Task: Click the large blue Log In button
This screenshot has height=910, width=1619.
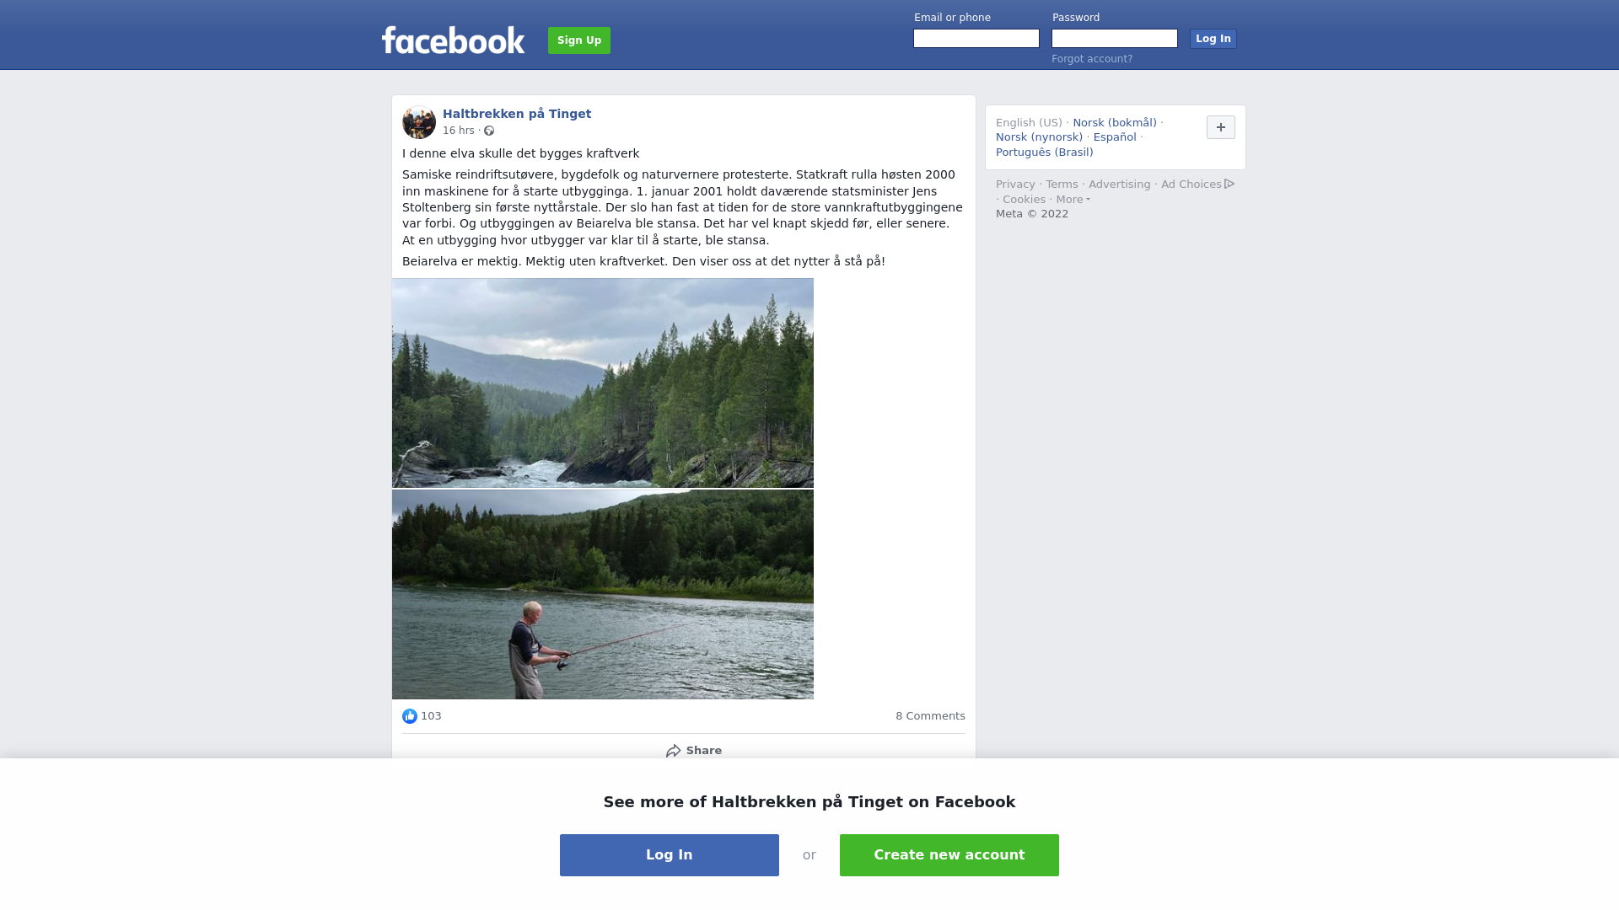Action: 670,855
